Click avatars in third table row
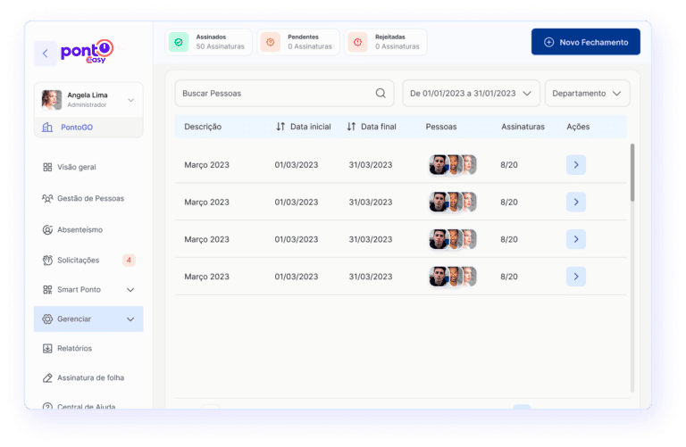 (452, 239)
